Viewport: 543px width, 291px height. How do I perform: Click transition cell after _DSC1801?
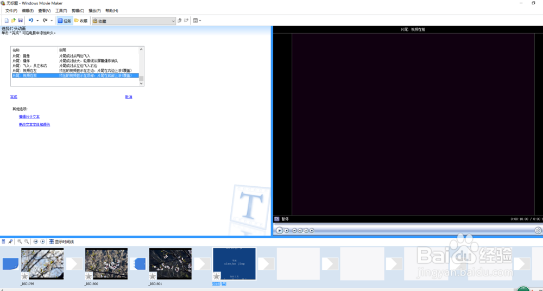[x=202, y=264]
